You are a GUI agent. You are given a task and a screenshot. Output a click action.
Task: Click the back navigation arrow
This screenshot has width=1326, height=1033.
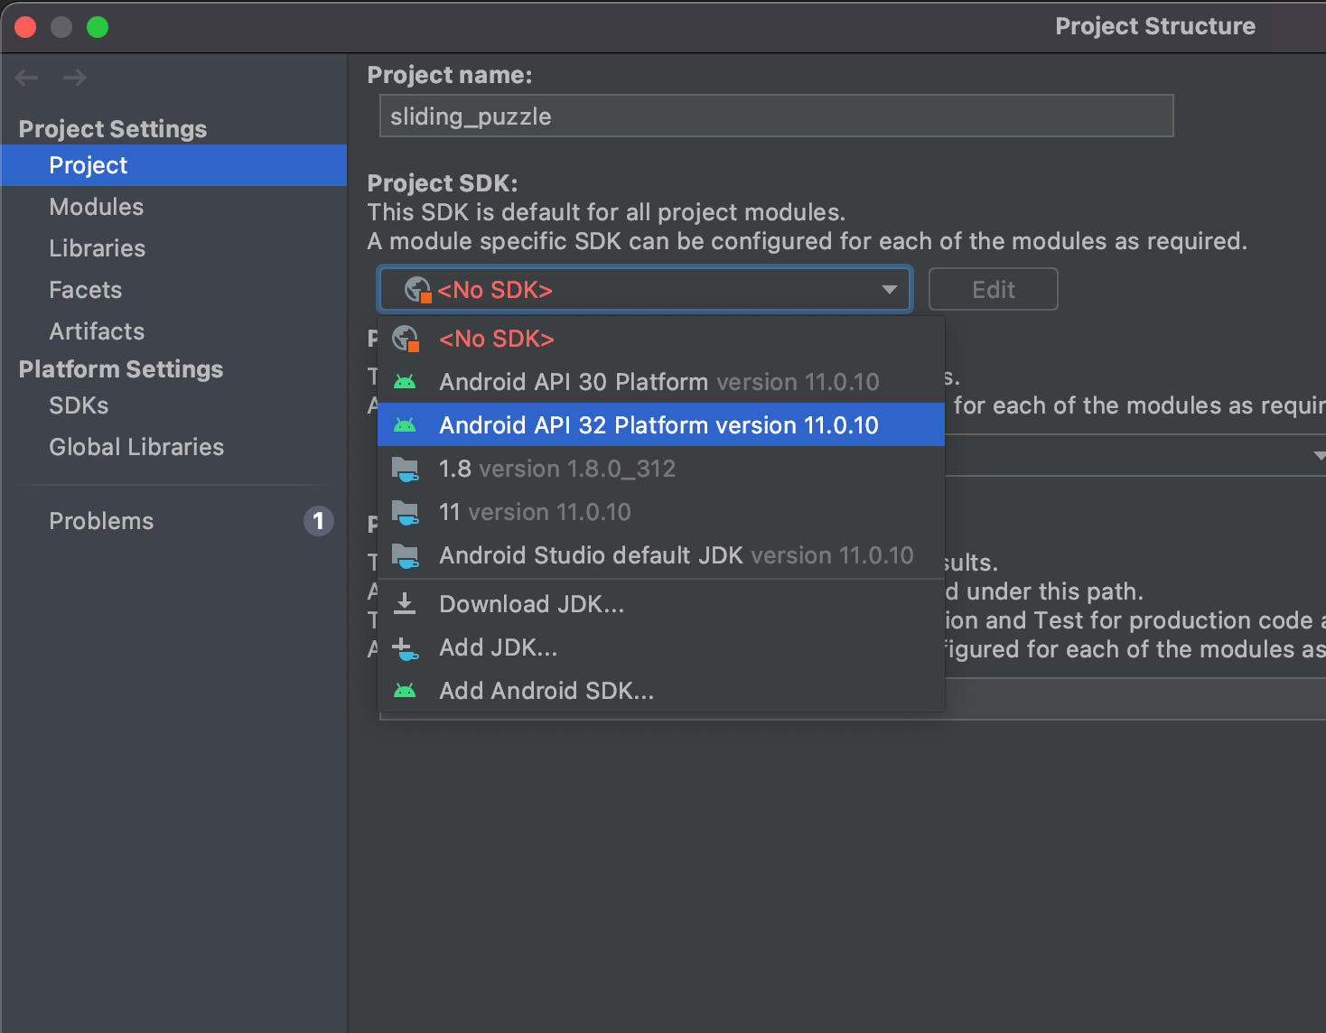(27, 78)
